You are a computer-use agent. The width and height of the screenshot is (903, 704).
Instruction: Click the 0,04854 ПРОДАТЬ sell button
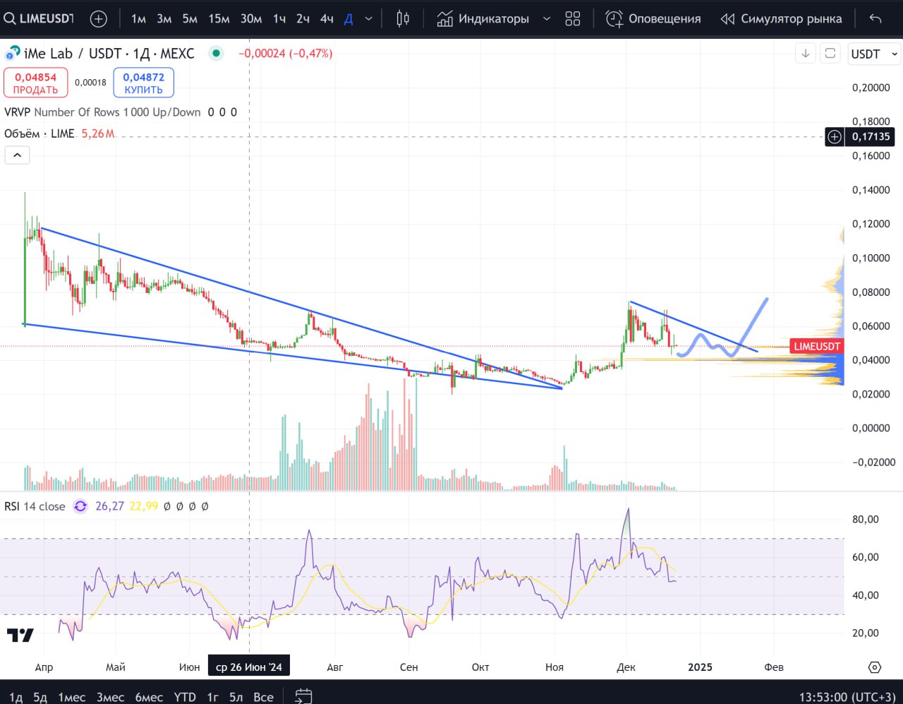[x=36, y=83]
